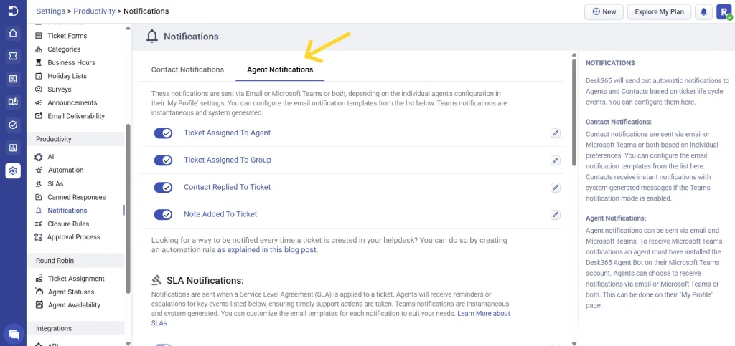Click the smiley icon beside Surveys
The image size is (735, 346).
click(39, 90)
